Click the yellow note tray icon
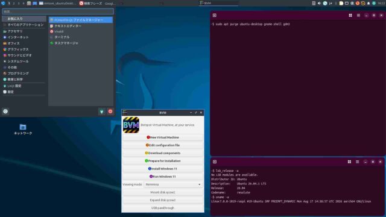386x217 pixels. [x=341, y=3]
